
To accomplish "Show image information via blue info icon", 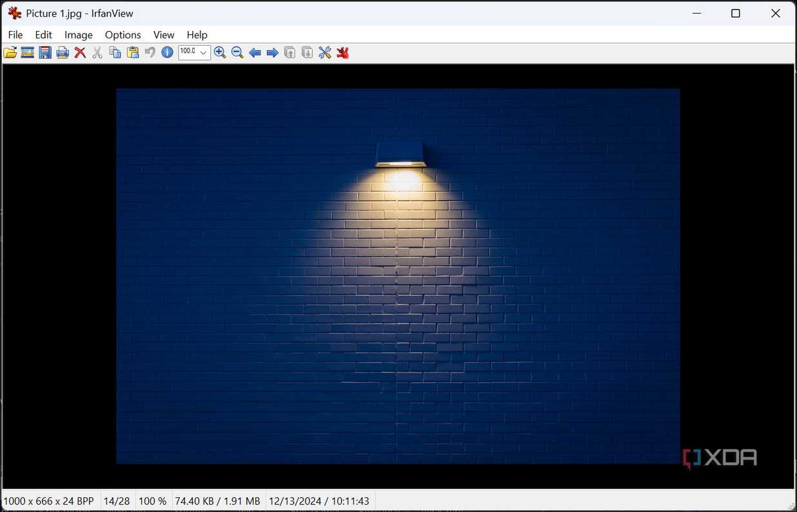I will [x=167, y=53].
